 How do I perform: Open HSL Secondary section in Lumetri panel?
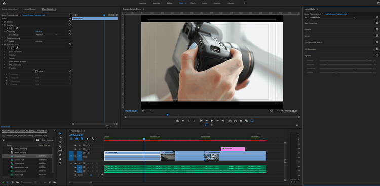(310, 49)
